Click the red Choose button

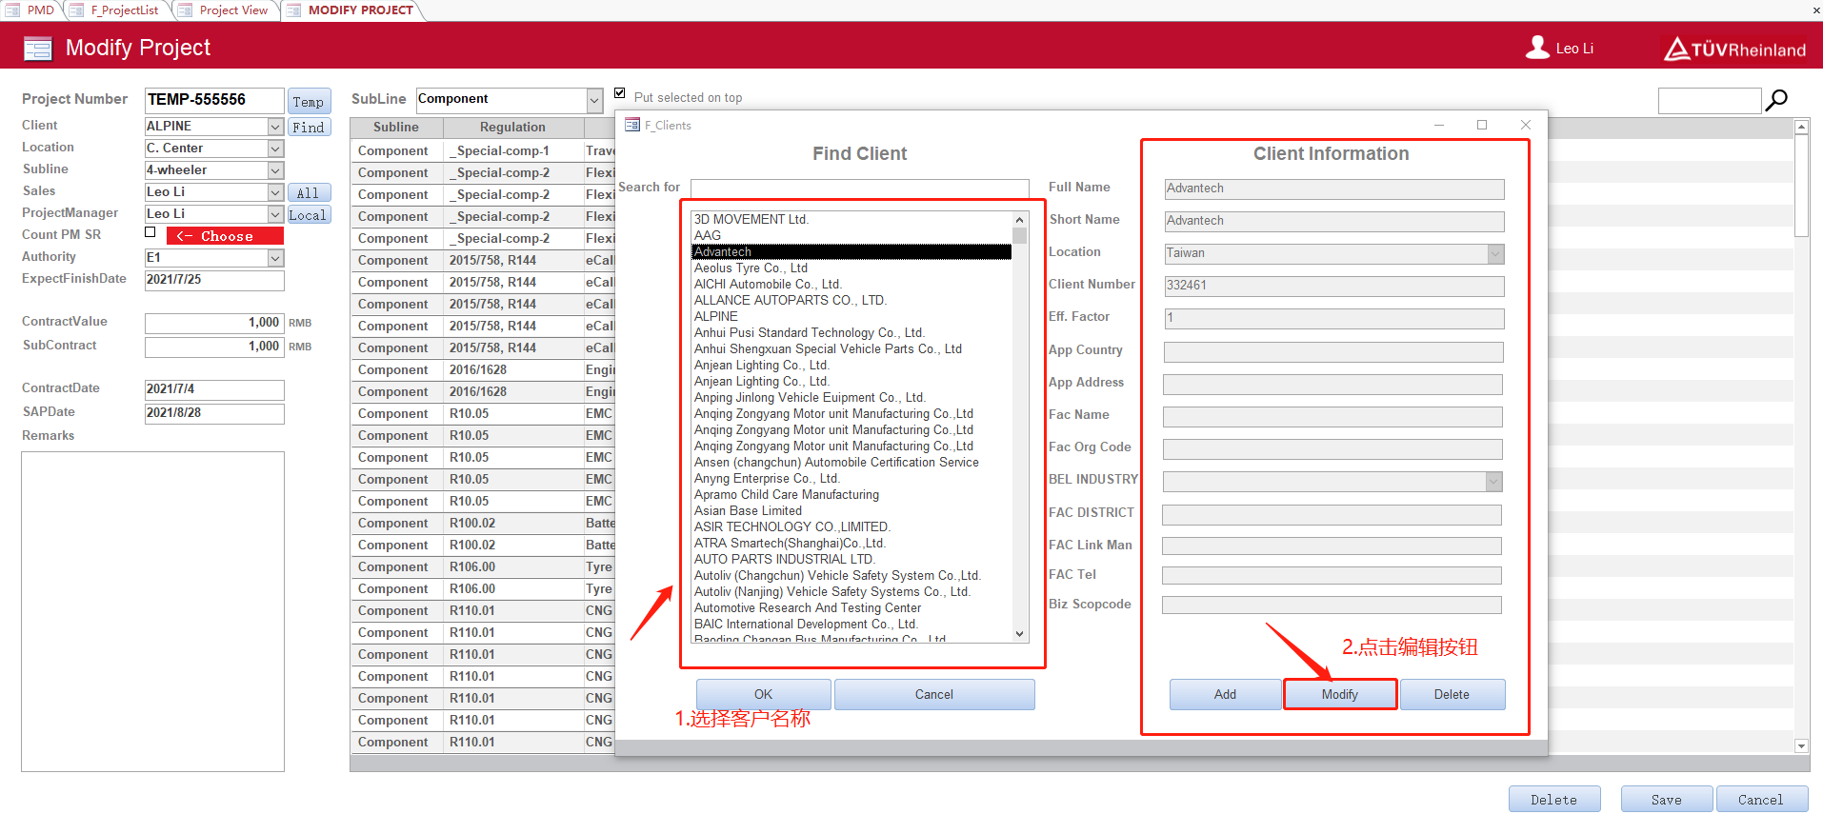pos(225,236)
